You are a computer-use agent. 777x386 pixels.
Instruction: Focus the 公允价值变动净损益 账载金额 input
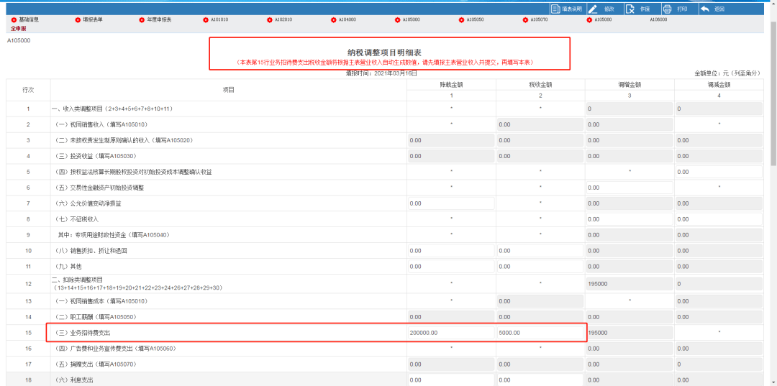click(450, 203)
